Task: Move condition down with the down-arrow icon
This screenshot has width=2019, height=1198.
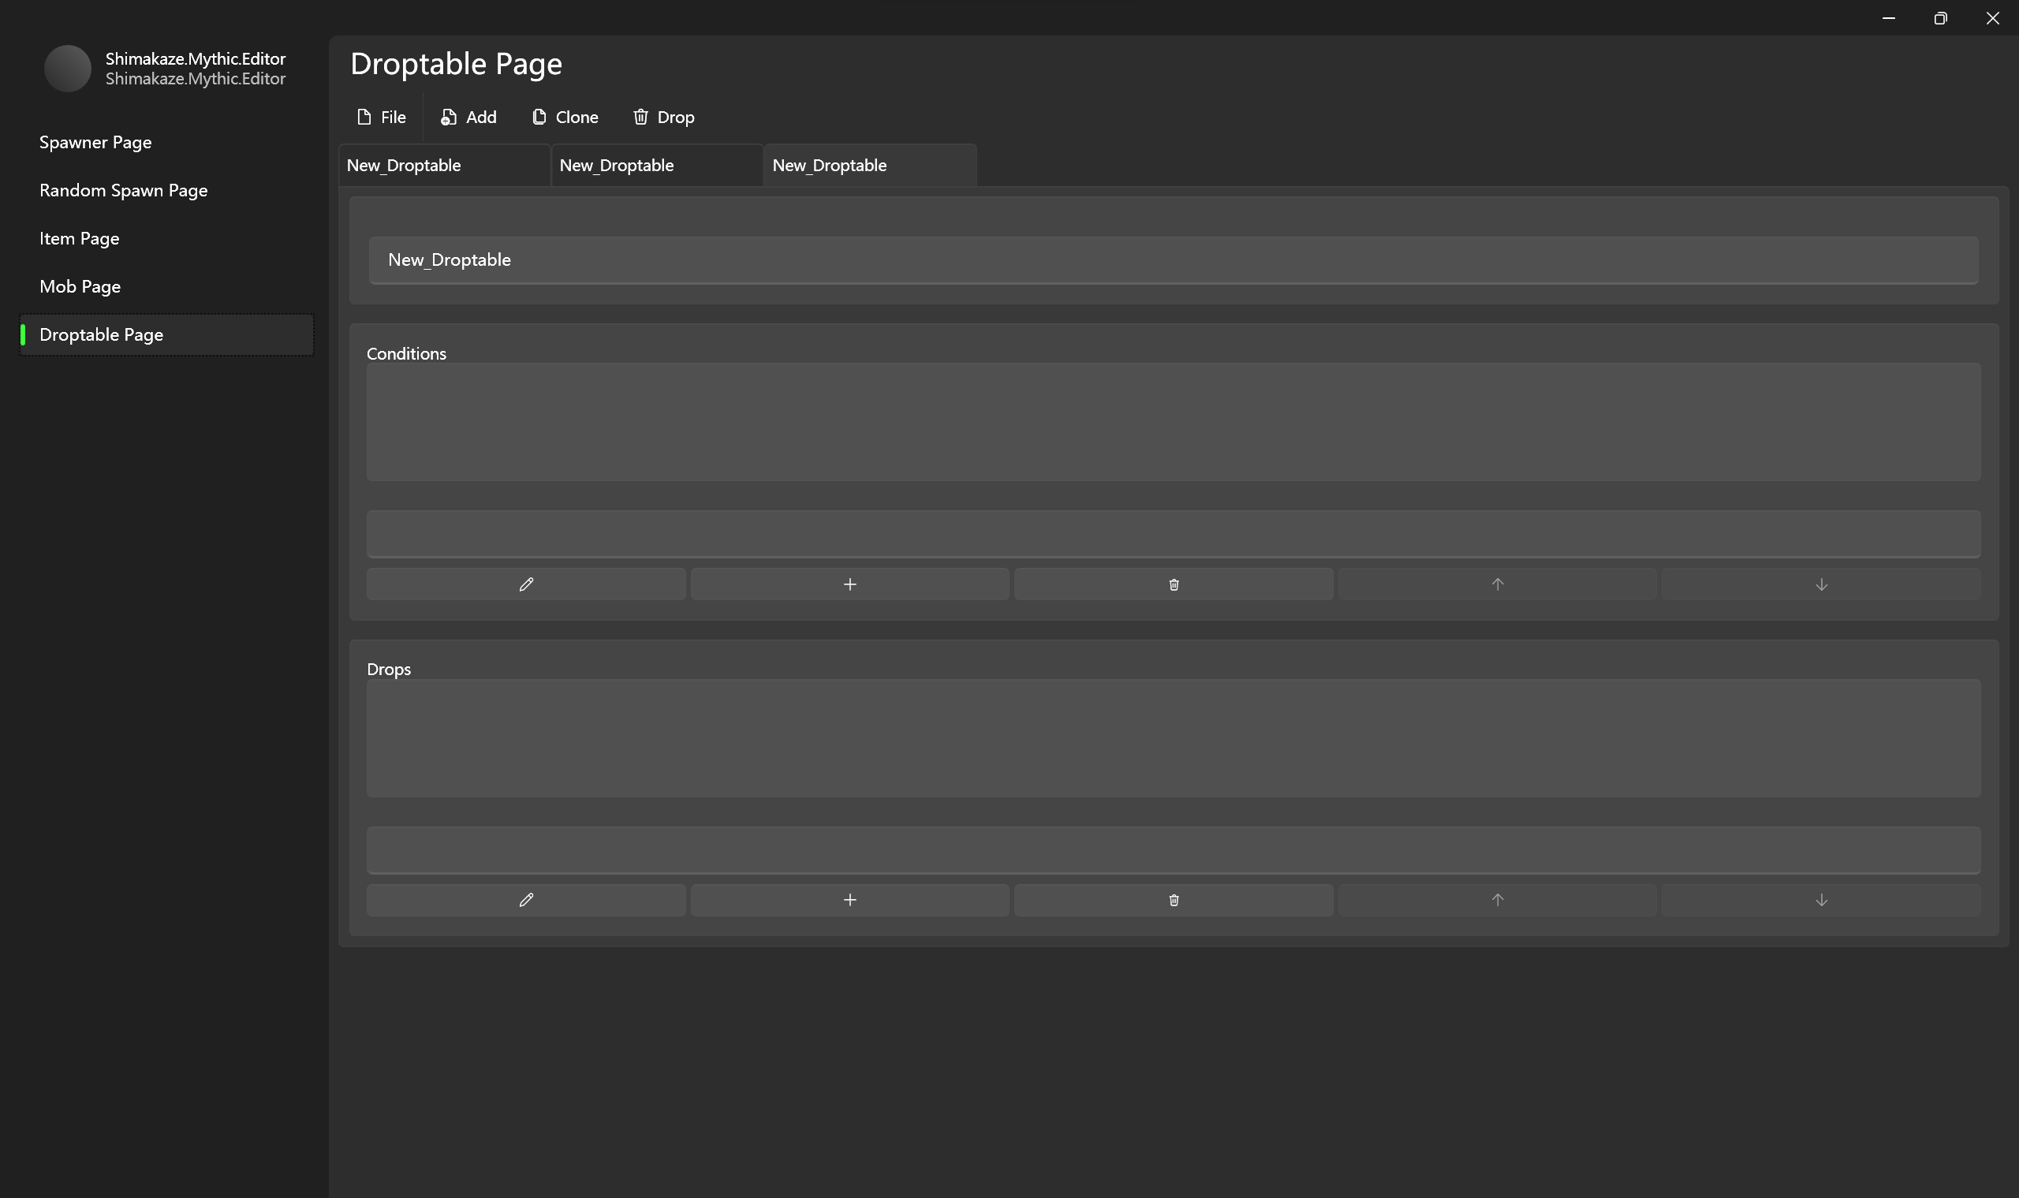Action: [1820, 583]
